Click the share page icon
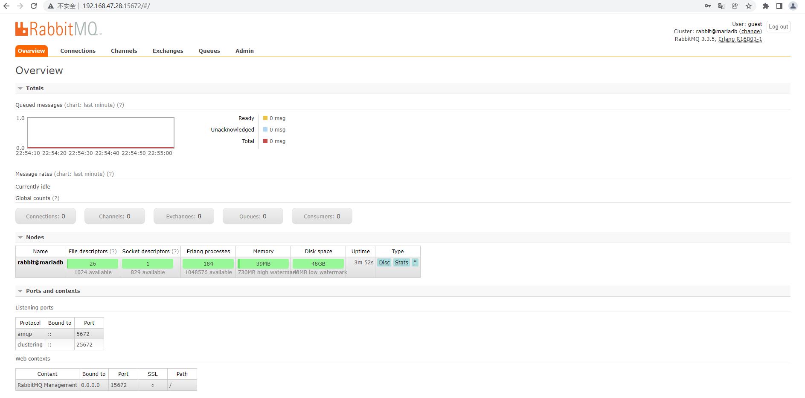Screen dimensions: 805x398 pos(735,6)
